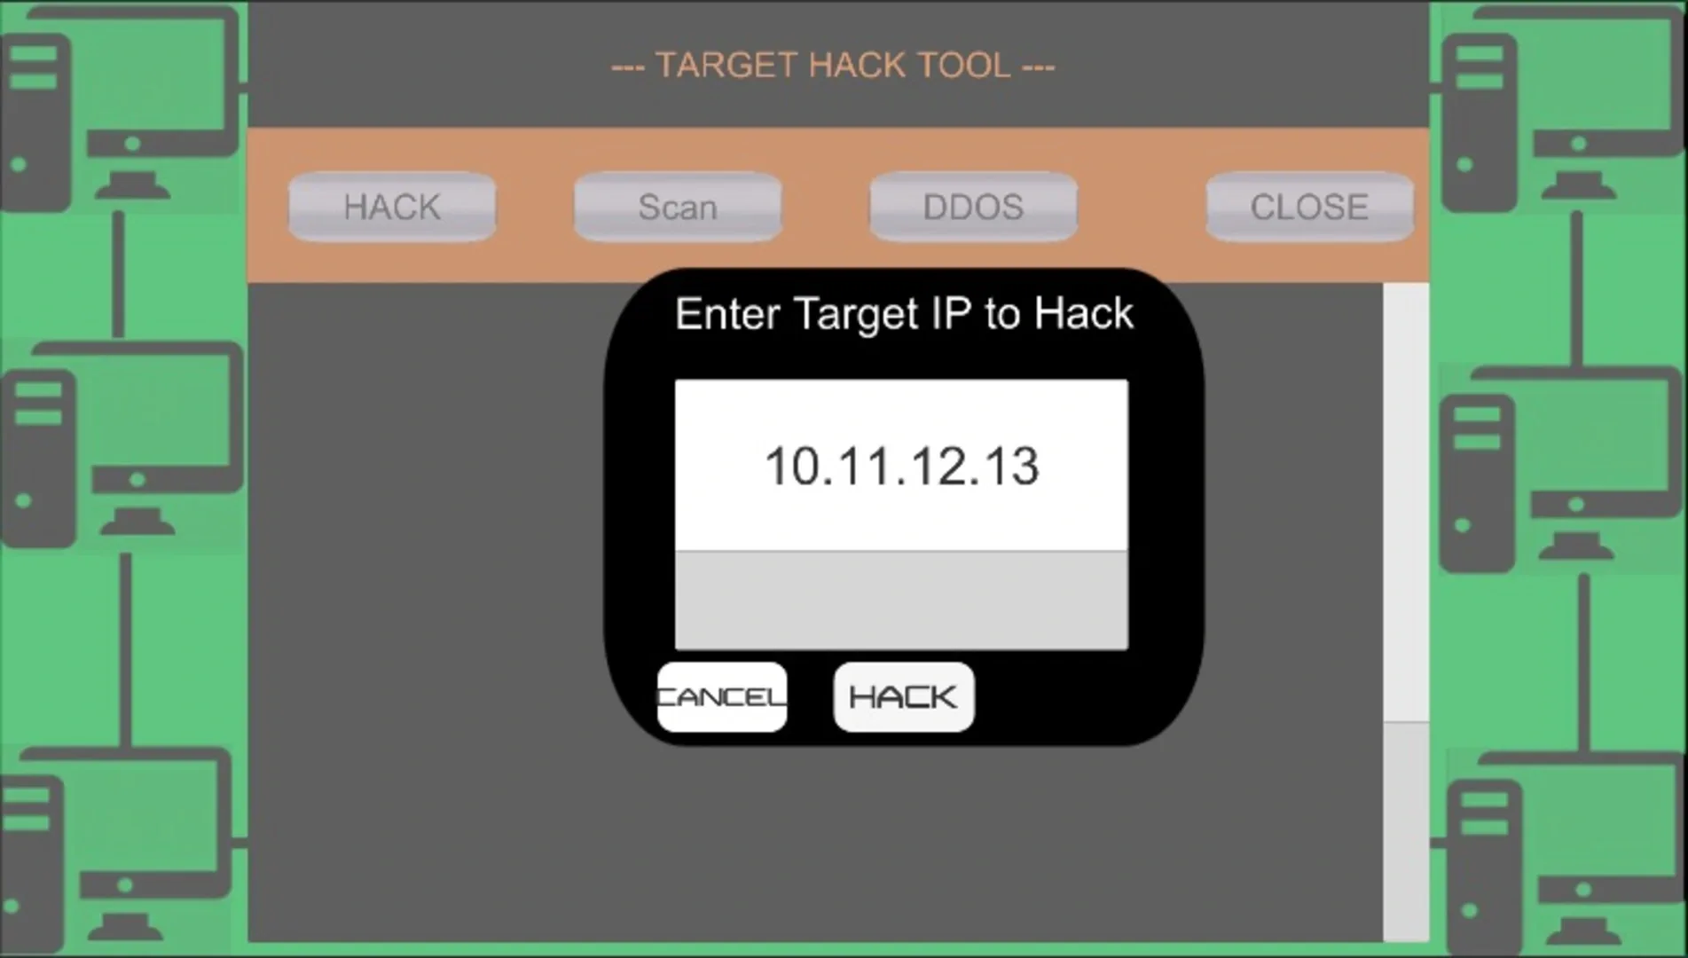
Task: Select the top-right desktop computer icon
Action: pyautogui.click(x=1563, y=108)
